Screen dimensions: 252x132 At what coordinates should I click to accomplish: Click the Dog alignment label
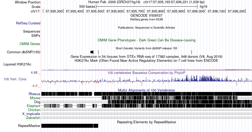pos(37,102)
